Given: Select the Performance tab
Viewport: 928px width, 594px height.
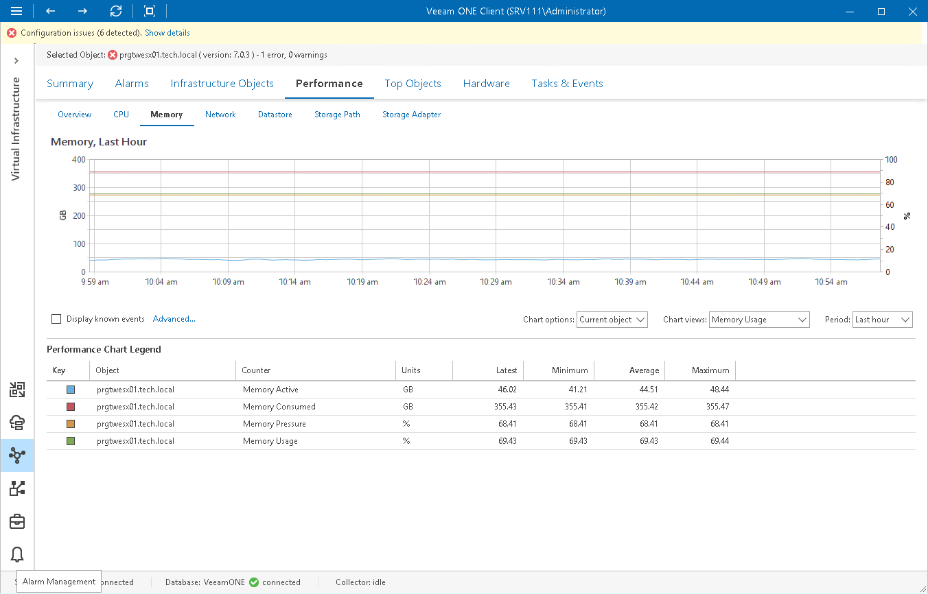Looking at the screenshot, I should 329,84.
